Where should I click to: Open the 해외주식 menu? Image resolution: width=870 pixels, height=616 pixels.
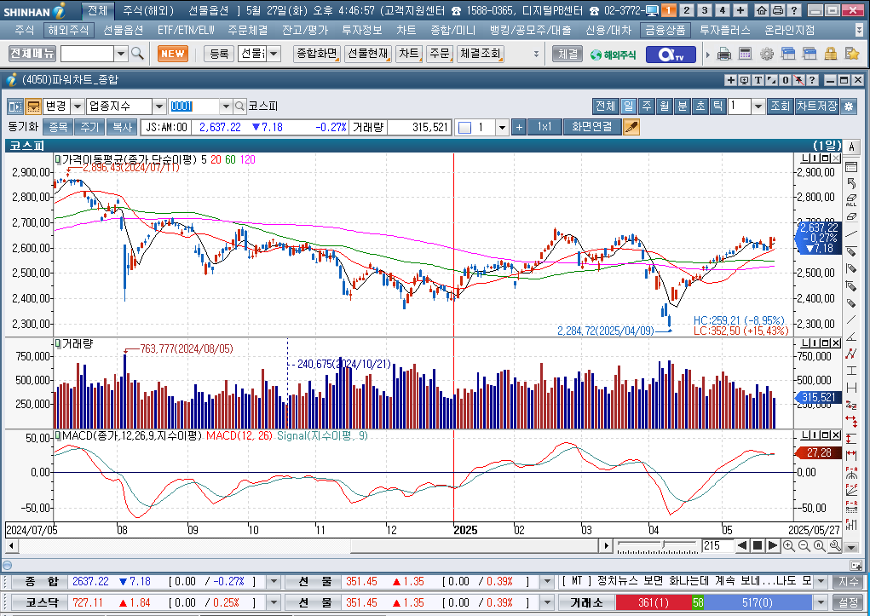click(x=68, y=30)
